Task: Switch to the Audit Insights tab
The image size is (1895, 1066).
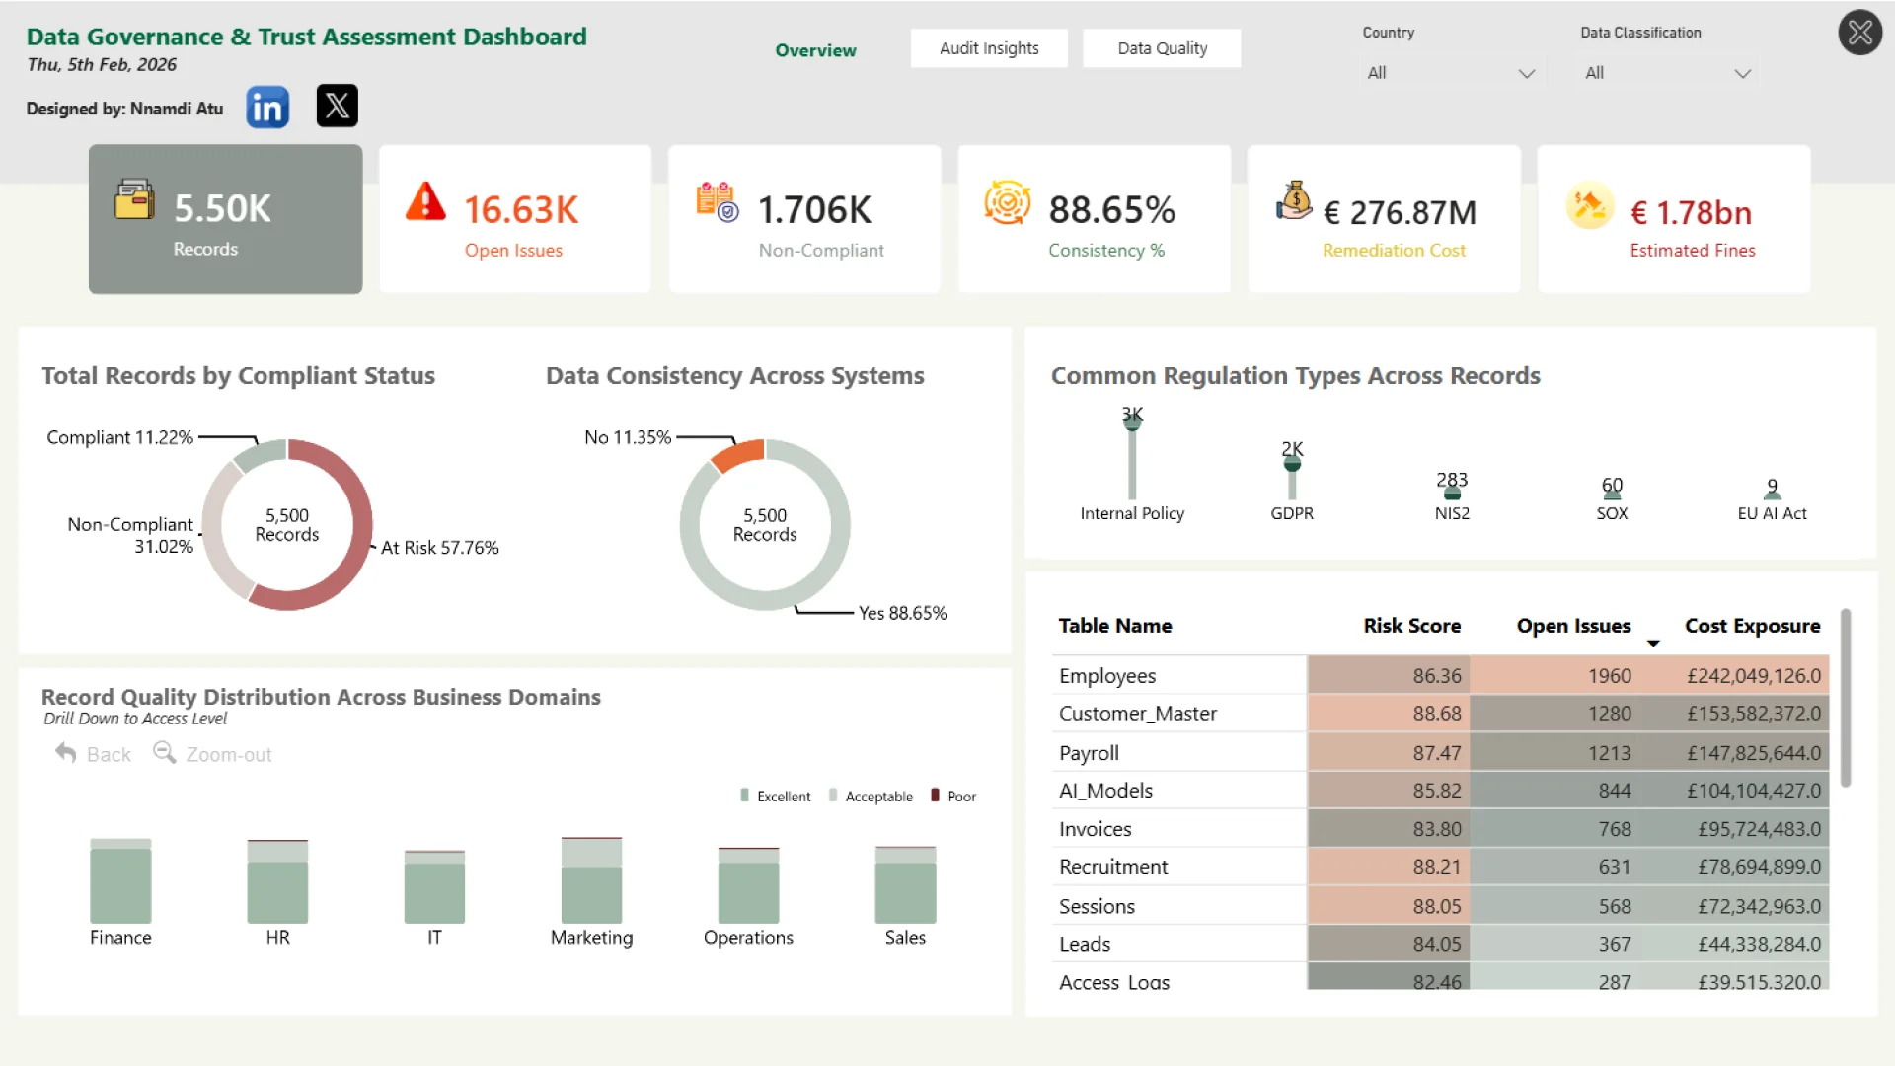Action: (989, 48)
